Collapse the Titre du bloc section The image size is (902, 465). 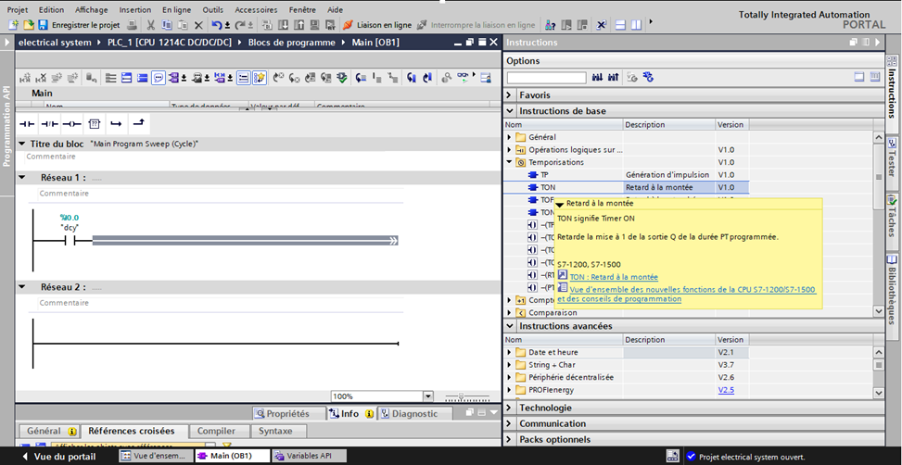[x=22, y=144]
